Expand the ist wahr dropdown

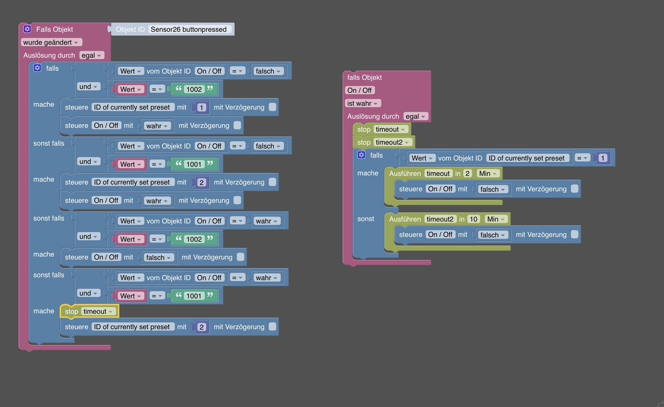click(x=364, y=103)
